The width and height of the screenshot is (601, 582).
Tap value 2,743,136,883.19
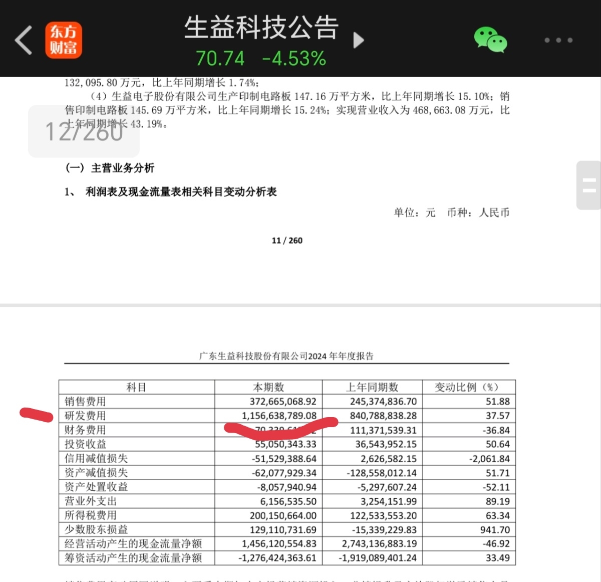point(379,543)
